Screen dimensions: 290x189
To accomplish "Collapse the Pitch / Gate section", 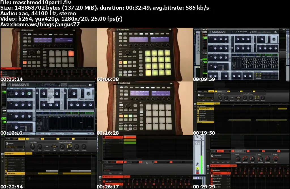I will (x=27, y=142).
